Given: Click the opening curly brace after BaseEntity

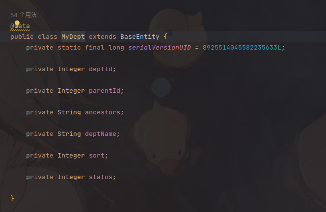Looking at the screenshot, I should (165, 37).
